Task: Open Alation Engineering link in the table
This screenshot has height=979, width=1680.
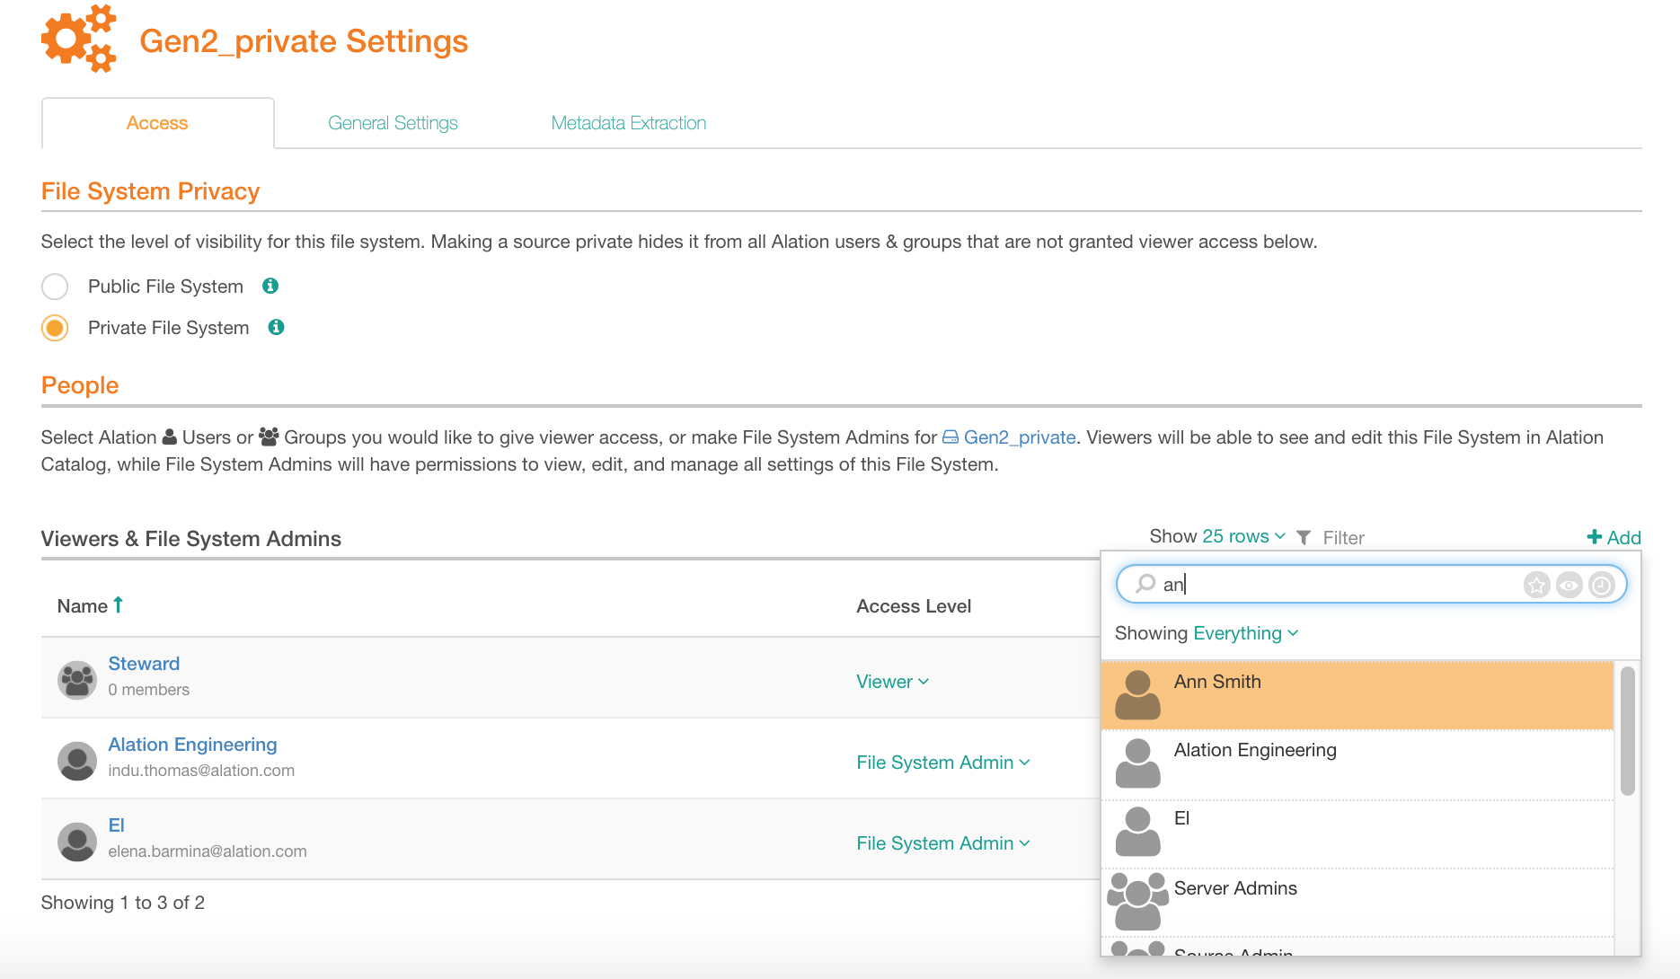Action: coord(192,745)
